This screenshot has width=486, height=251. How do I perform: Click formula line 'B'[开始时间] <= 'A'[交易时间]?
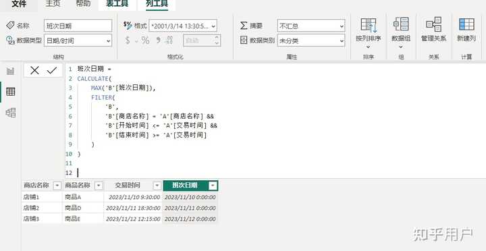(156, 125)
